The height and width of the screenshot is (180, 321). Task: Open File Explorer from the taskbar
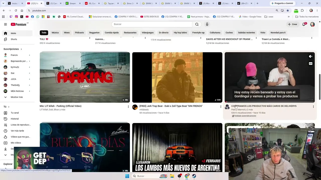(x=172, y=176)
